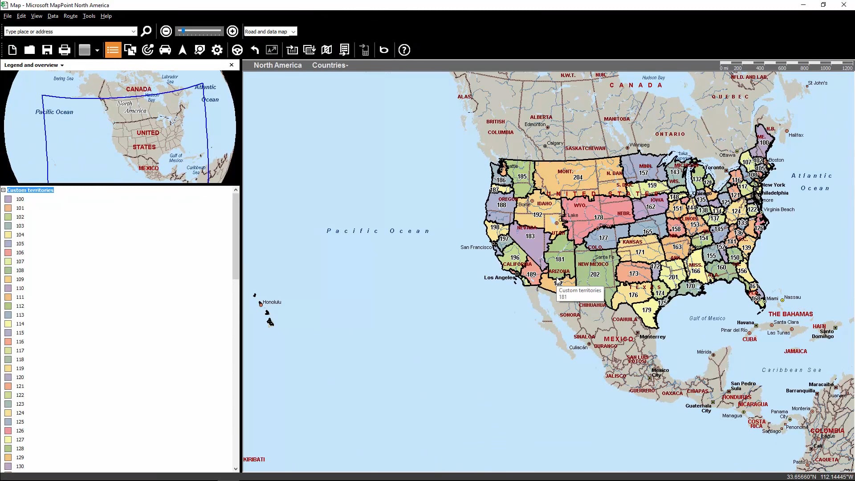Expand the Legend and overview dropdown arrow

[x=62, y=65]
